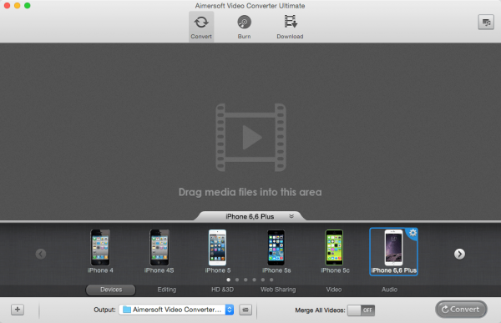This screenshot has width=501, height=323.
Task: Toggle the Merge All Videos switch
Action: [361, 310]
